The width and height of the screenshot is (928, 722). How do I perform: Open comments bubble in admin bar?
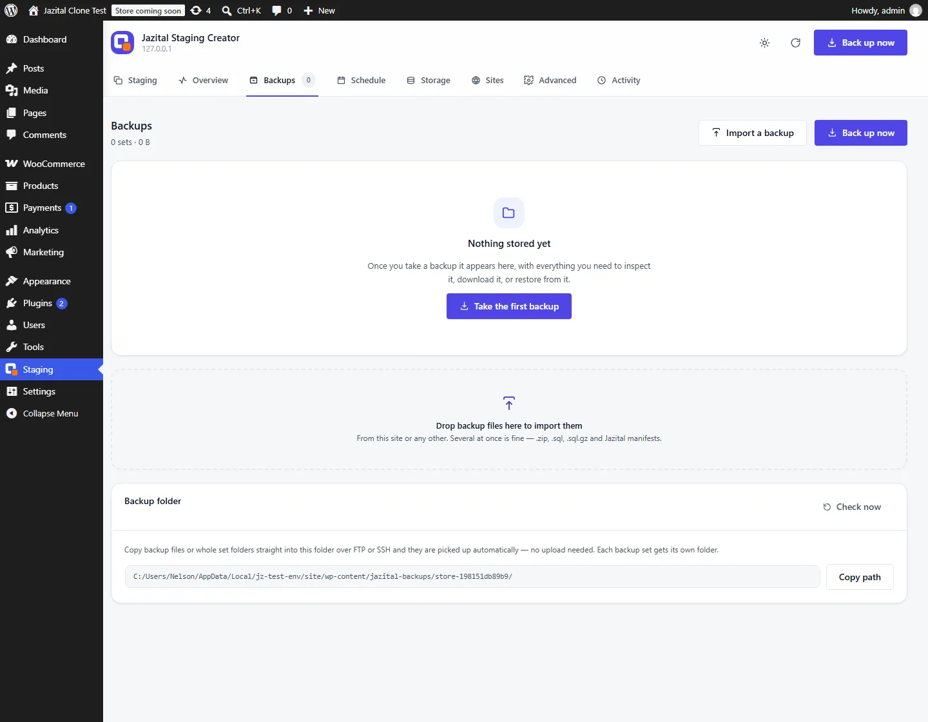click(282, 10)
